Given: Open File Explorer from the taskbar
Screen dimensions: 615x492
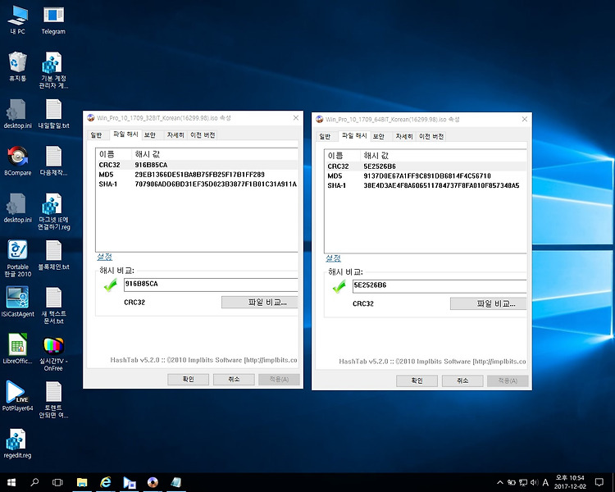Looking at the screenshot, I should tap(82, 482).
